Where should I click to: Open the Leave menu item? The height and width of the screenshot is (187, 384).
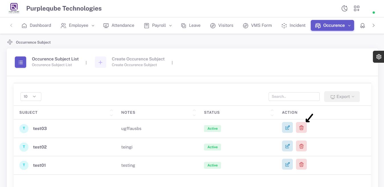(x=191, y=25)
